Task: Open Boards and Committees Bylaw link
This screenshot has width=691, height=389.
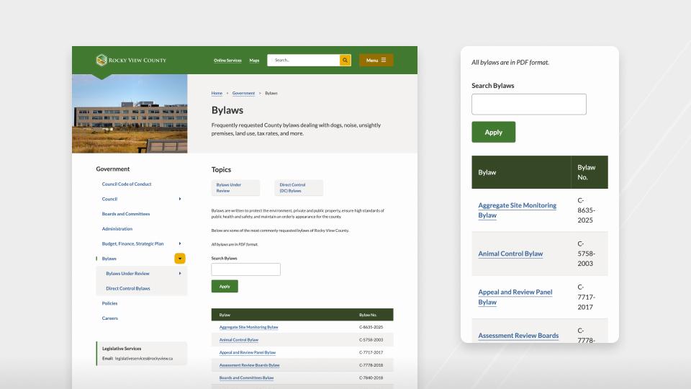Action: click(246, 378)
